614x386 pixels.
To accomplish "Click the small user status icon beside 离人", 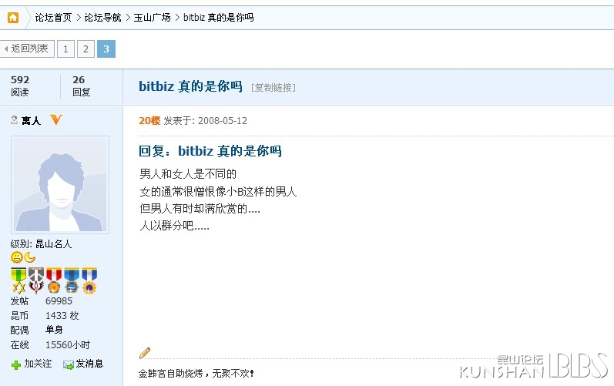I will click(x=14, y=119).
